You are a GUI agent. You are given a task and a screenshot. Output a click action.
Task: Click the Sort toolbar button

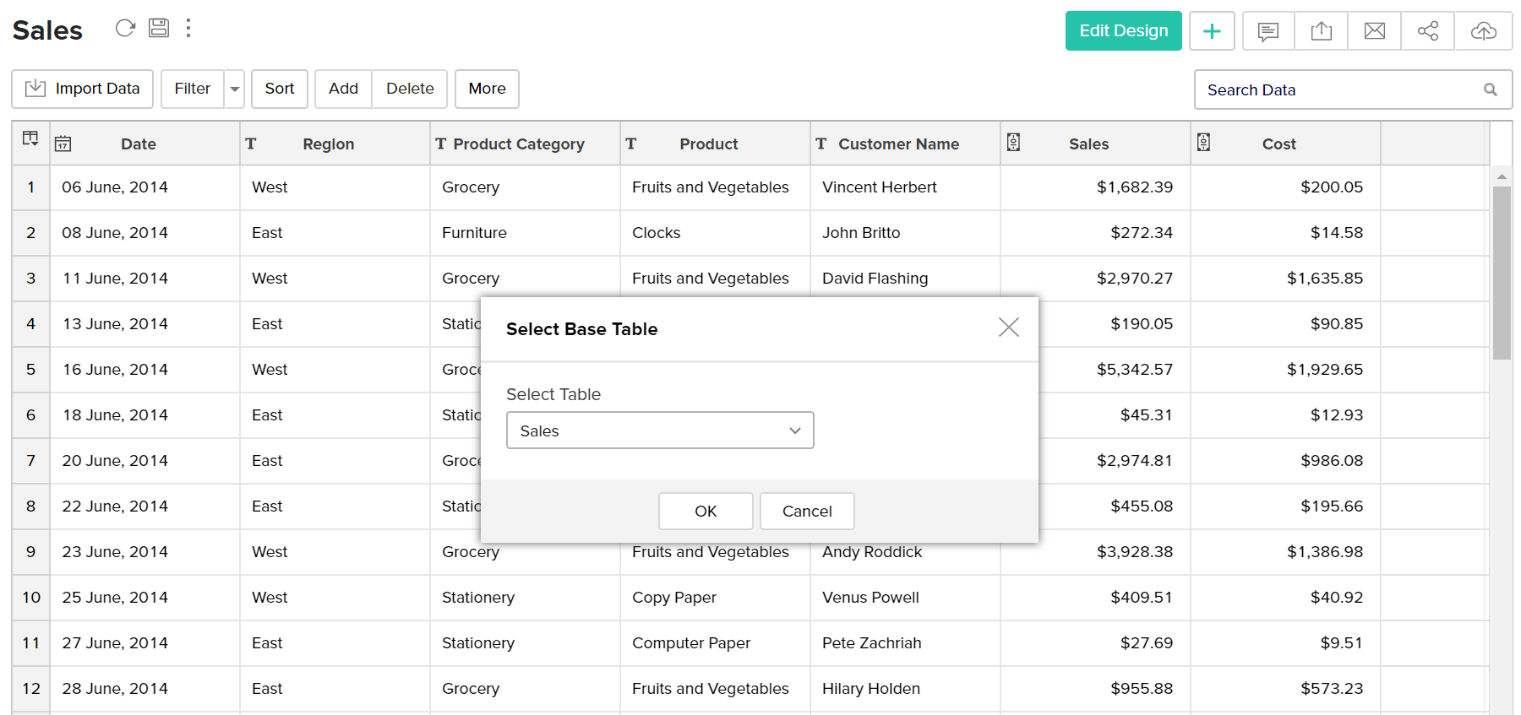pyautogui.click(x=279, y=89)
